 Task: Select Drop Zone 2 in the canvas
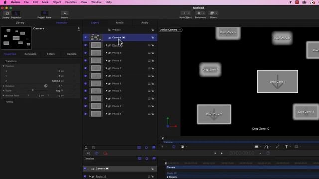coord(214,114)
